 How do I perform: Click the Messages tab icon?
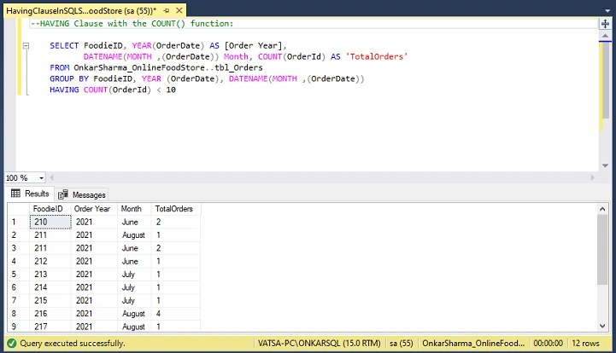[x=63, y=194]
